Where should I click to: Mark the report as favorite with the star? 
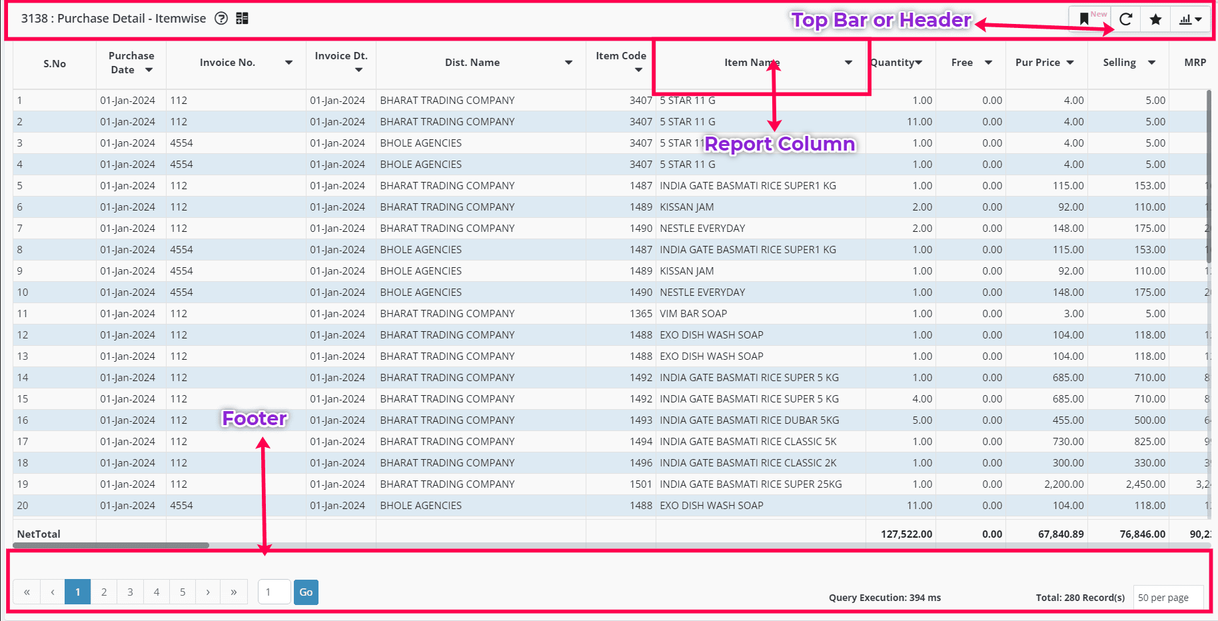tap(1156, 19)
